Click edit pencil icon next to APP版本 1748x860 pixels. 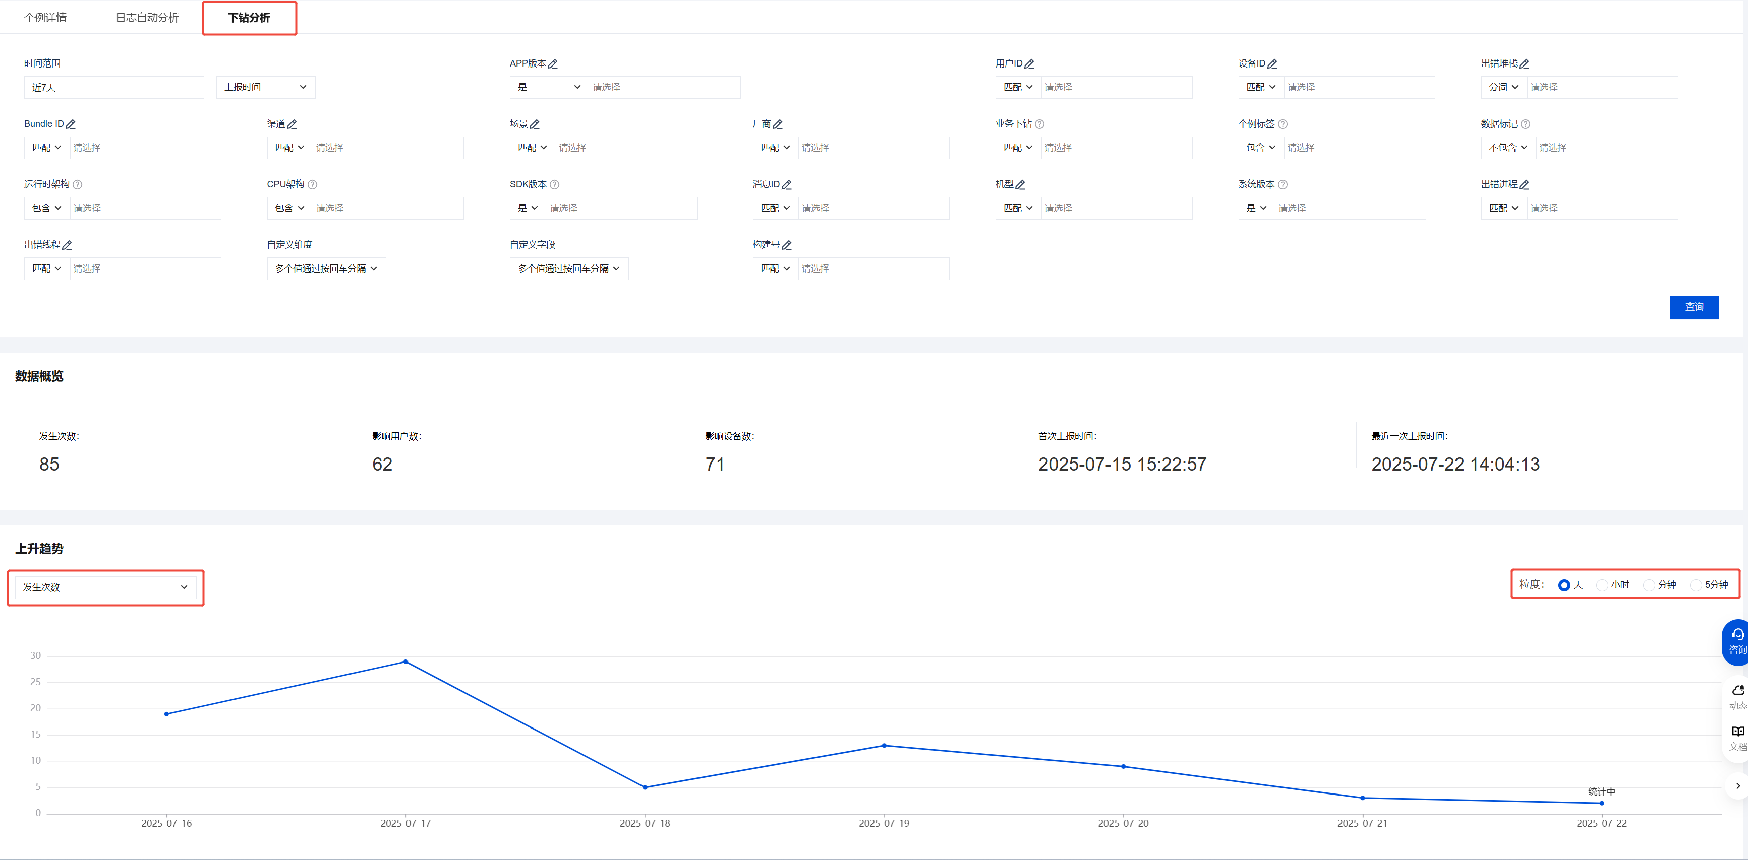(x=552, y=63)
